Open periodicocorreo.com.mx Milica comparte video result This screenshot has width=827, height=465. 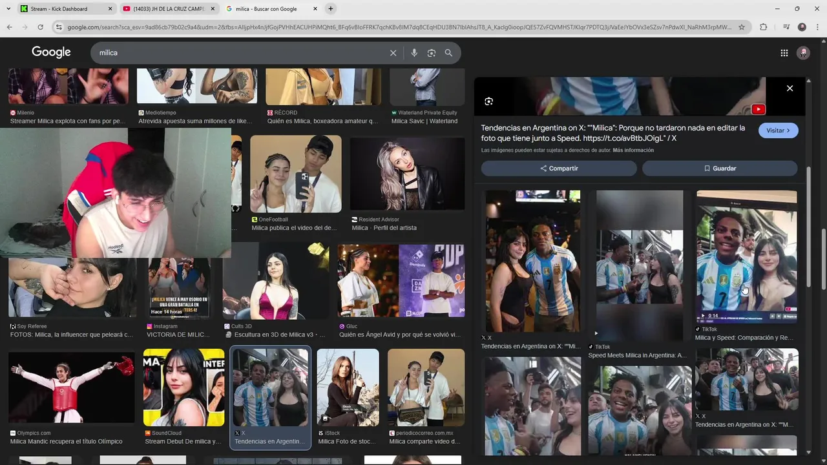(x=426, y=387)
